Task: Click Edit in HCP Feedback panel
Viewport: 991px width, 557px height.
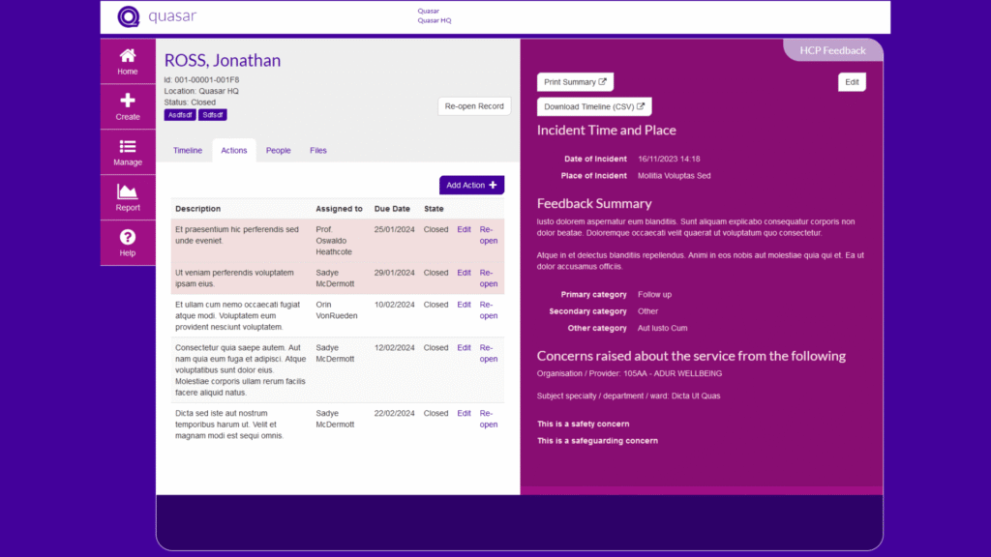Action: coord(852,82)
